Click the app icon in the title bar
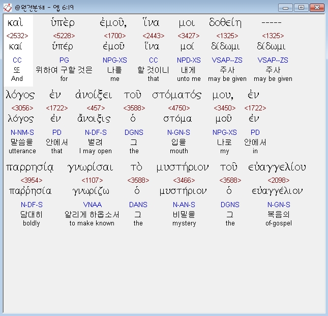 coord(8,8)
